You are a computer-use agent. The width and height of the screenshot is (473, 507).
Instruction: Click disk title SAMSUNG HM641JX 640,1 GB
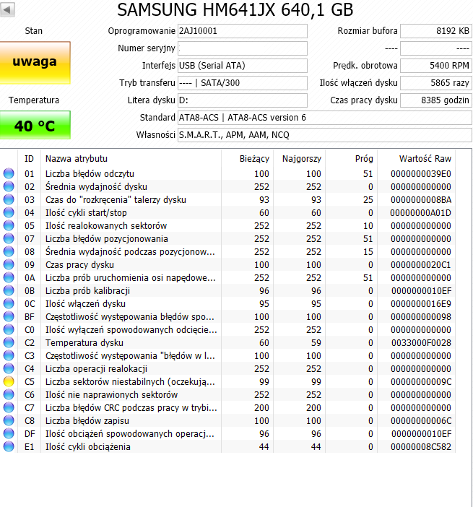tap(235, 9)
